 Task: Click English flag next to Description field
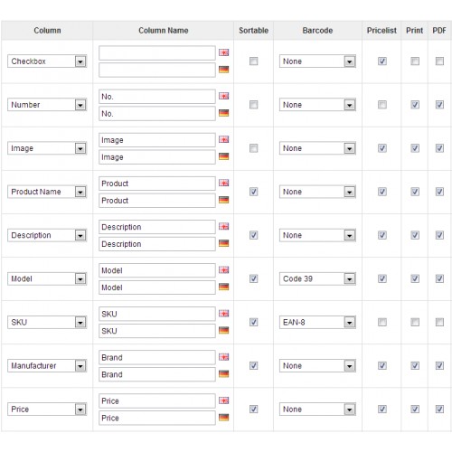pos(223,226)
